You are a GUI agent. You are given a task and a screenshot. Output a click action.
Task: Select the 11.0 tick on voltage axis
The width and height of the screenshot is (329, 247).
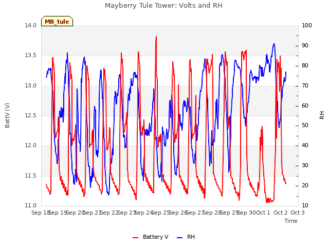(x=30, y=205)
